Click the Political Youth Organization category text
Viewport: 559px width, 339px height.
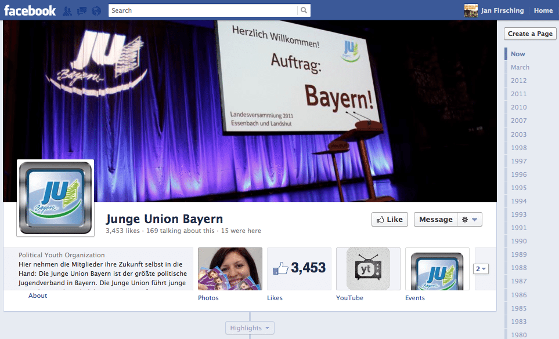click(62, 255)
